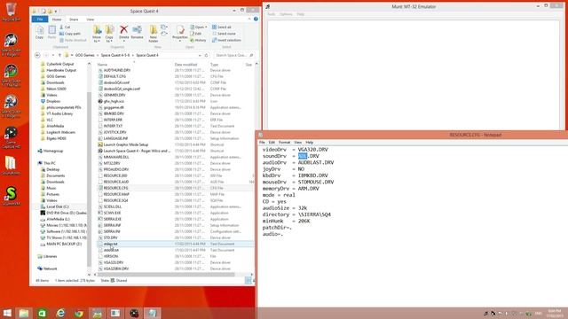568x319 pixels.
Task: Click the Explorer ribbon help icon
Action: point(256,19)
